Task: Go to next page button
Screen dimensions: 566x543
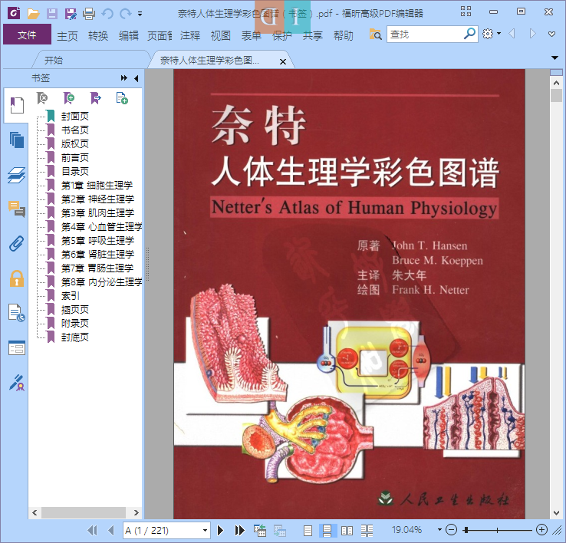Action: point(220,531)
